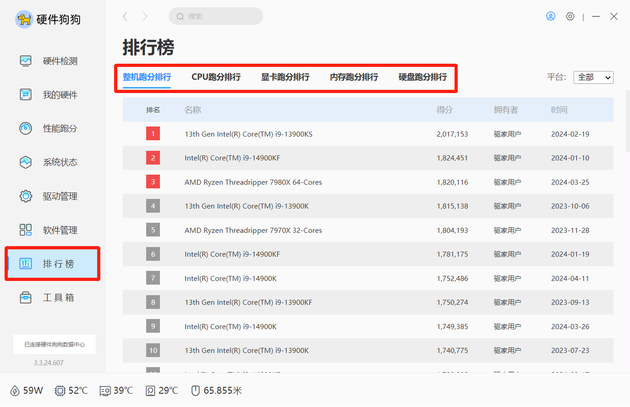Click 65.855米 mouse distance reading
Image resolution: width=630 pixels, height=407 pixels.
[223, 390]
